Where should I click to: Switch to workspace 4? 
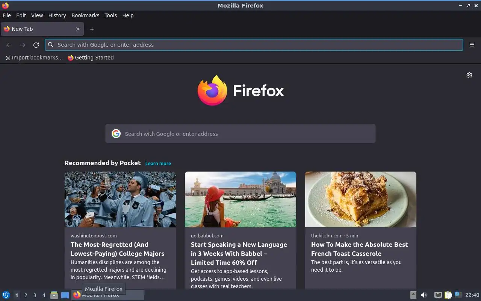(44, 295)
